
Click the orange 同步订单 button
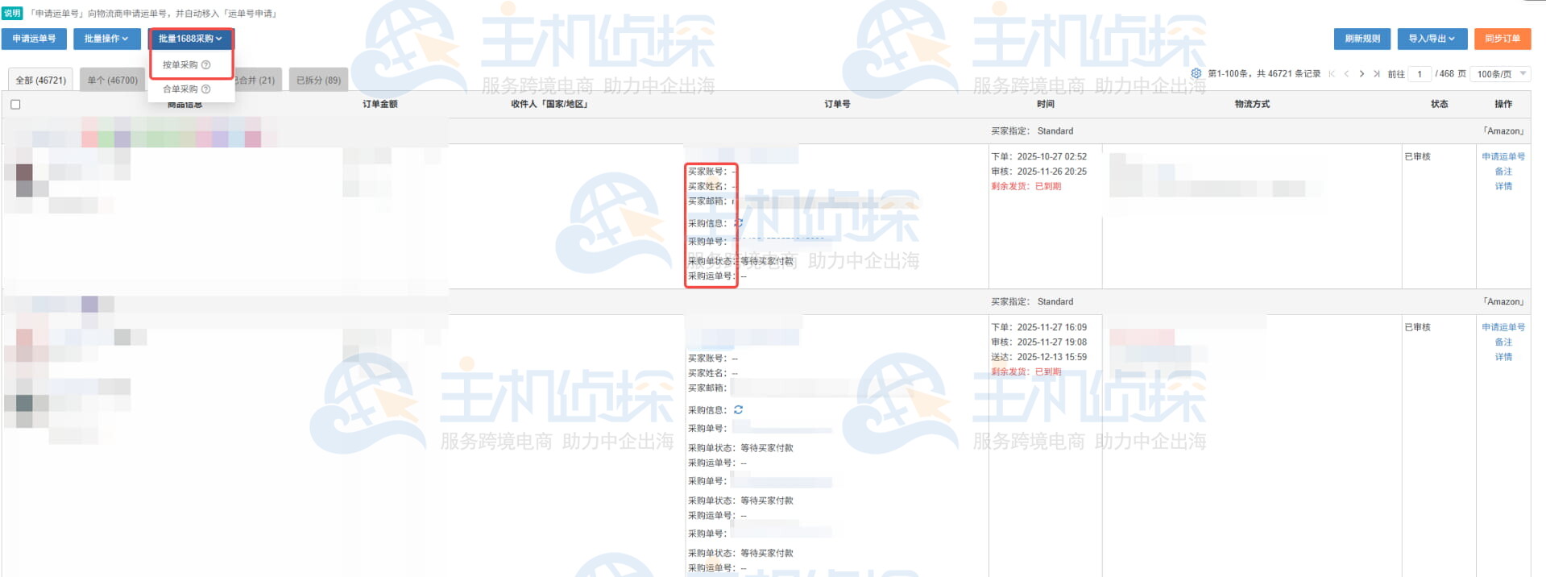[x=1502, y=39]
